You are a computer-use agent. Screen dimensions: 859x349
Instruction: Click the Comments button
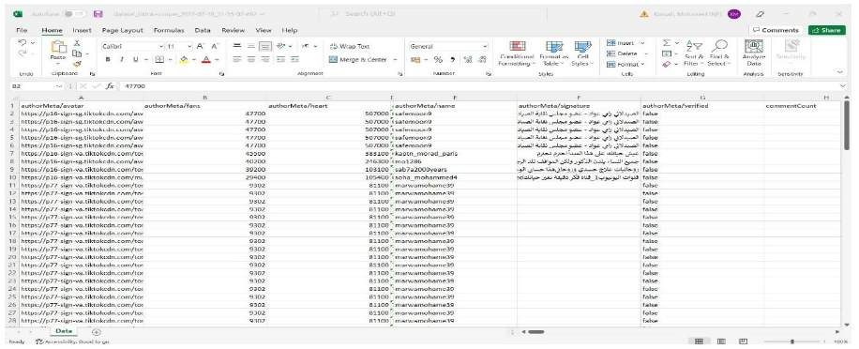[x=776, y=30]
